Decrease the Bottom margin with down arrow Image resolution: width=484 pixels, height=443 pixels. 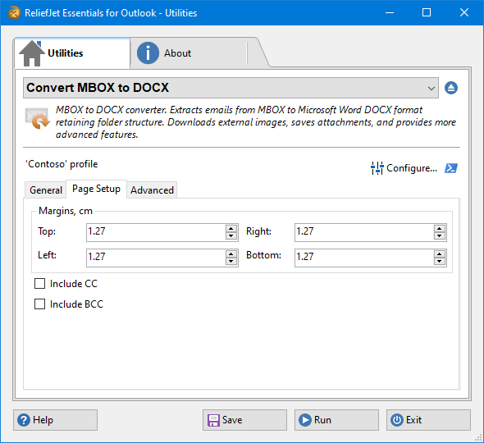[x=439, y=262]
